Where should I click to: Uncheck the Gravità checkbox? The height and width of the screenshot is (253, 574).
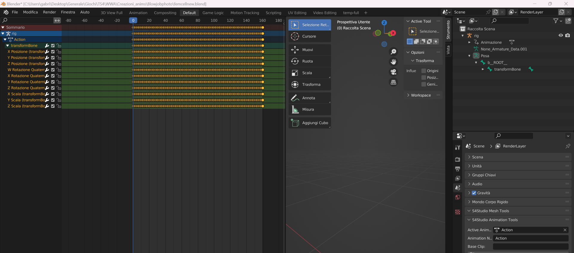tap(474, 193)
